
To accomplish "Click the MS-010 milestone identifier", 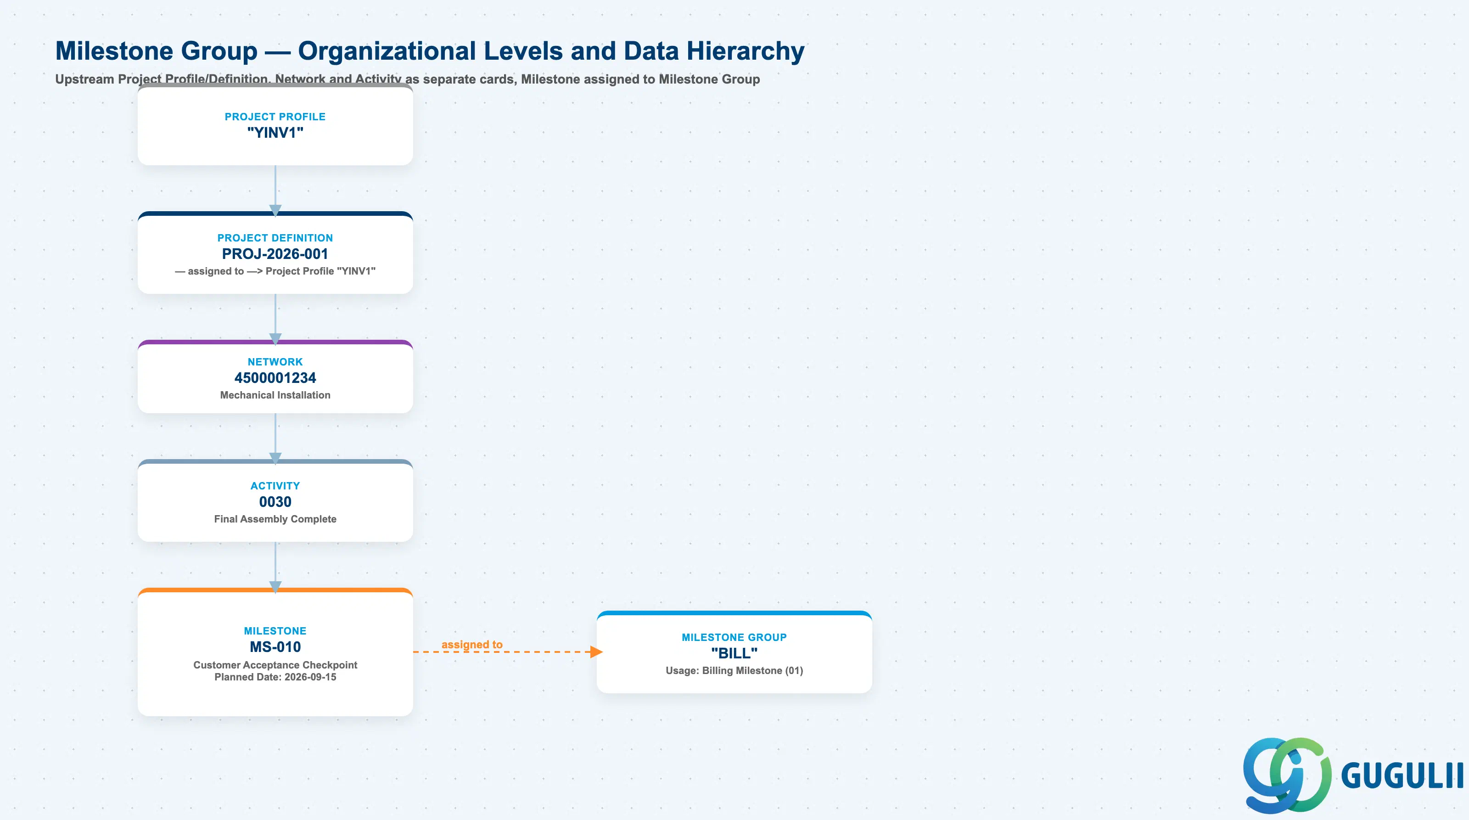I will [x=275, y=646].
